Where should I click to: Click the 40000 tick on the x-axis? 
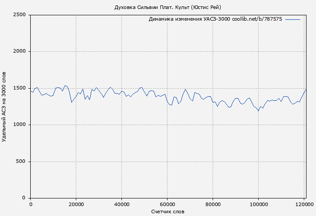(x=122, y=204)
